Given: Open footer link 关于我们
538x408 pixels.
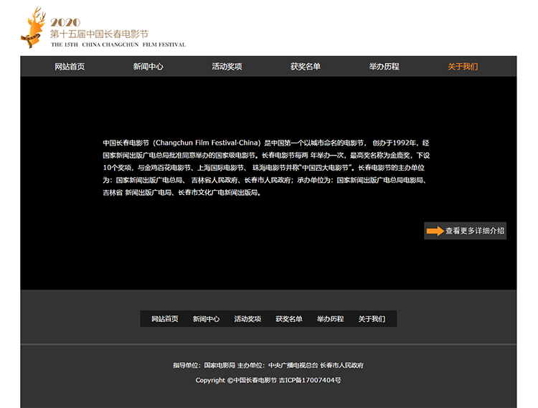Looking at the screenshot, I should click(x=372, y=319).
